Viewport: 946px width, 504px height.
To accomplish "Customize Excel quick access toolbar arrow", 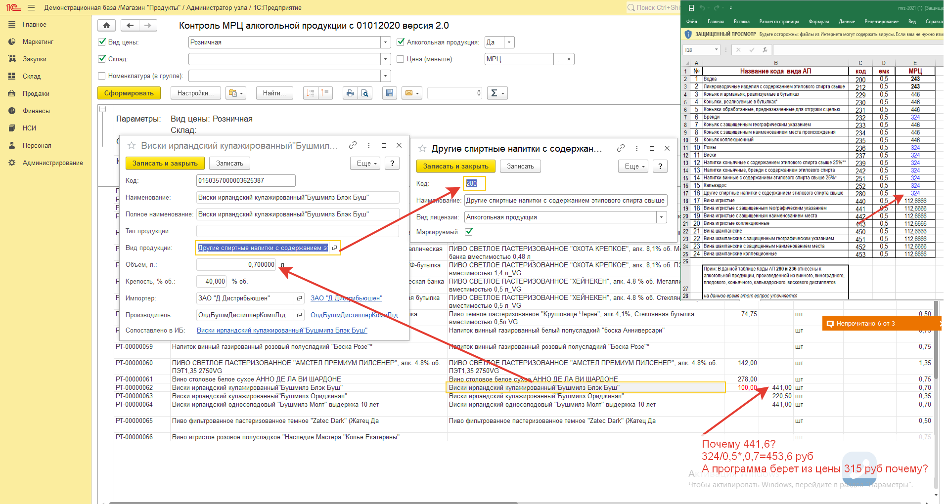I will (x=730, y=8).
